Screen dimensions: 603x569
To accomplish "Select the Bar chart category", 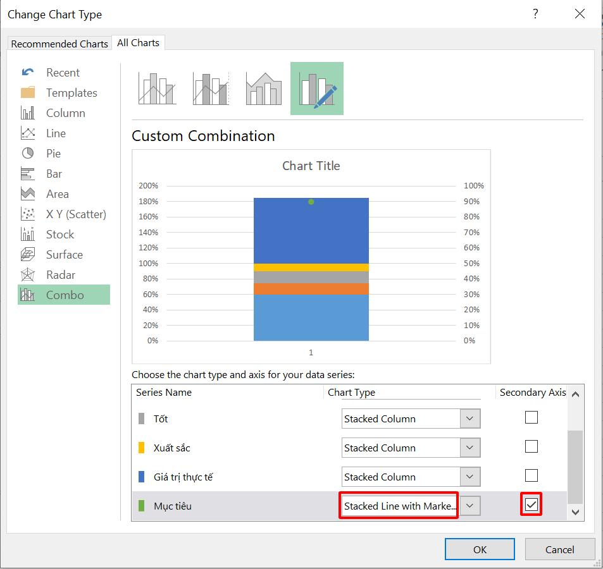I will [55, 173].
